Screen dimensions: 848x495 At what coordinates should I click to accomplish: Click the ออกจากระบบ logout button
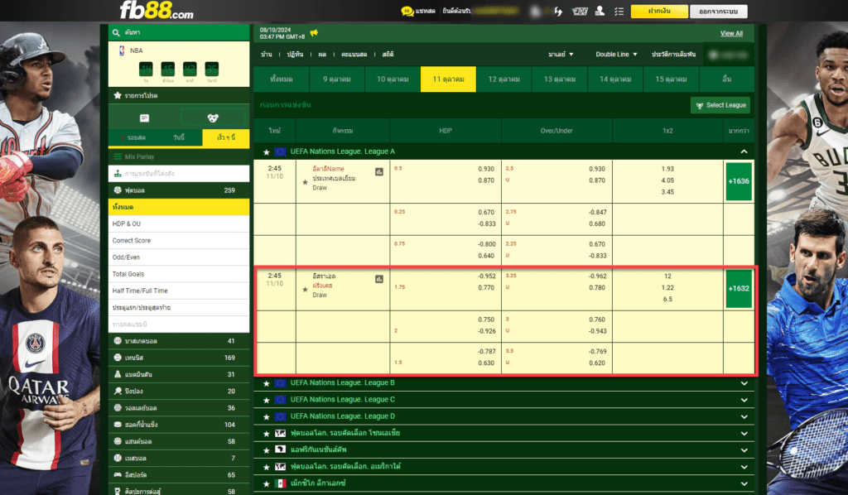coord(718,11)
